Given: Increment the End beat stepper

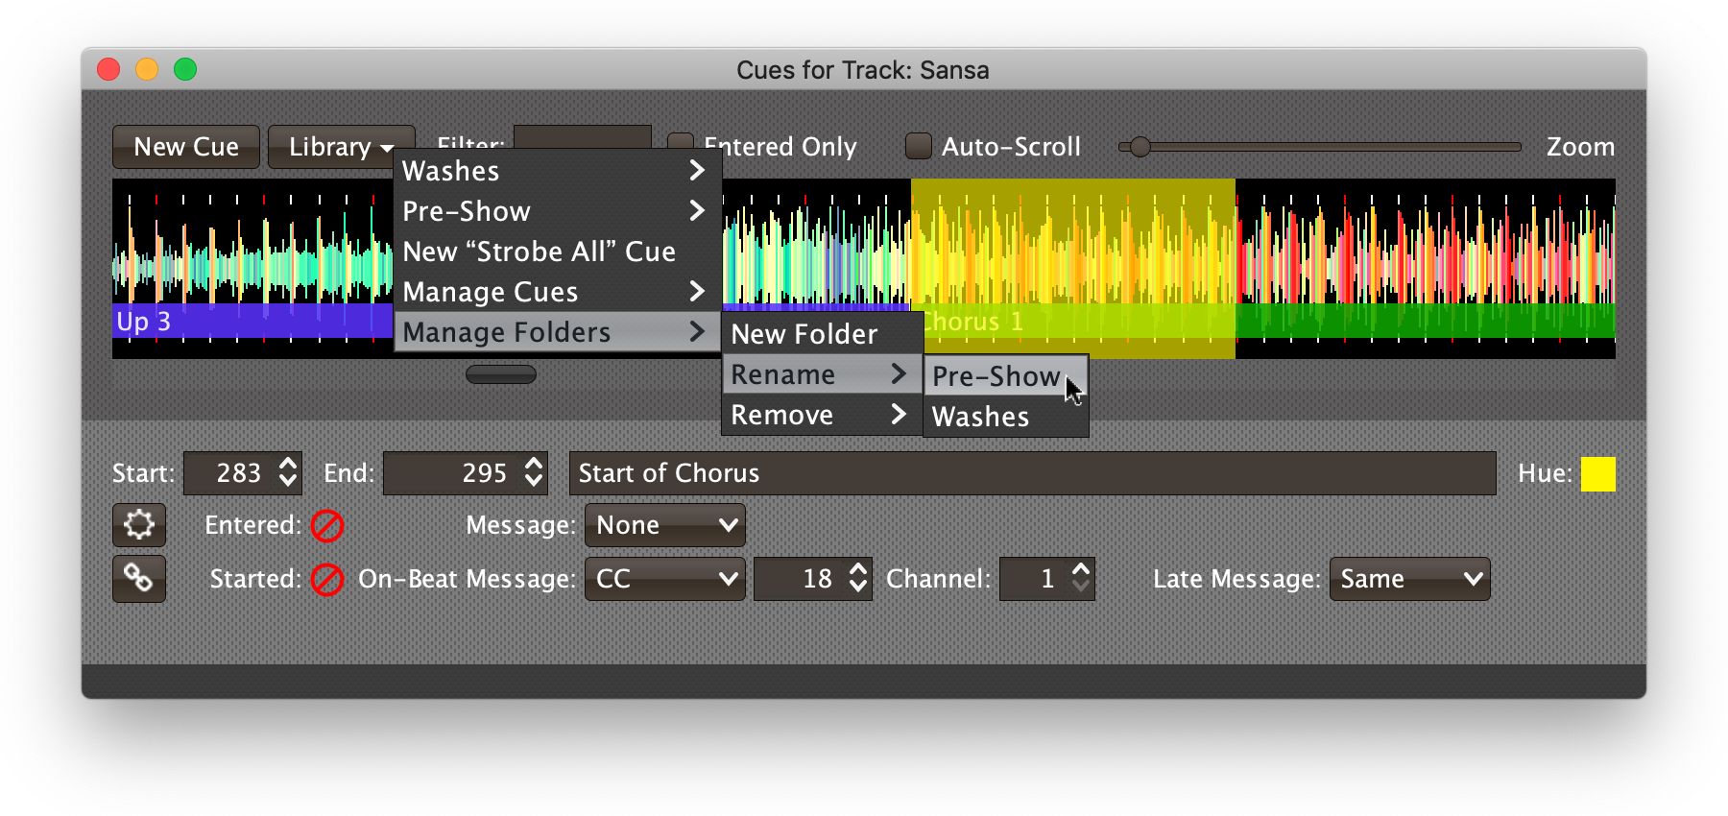Looking at the screenshot, I should (534, 464).
